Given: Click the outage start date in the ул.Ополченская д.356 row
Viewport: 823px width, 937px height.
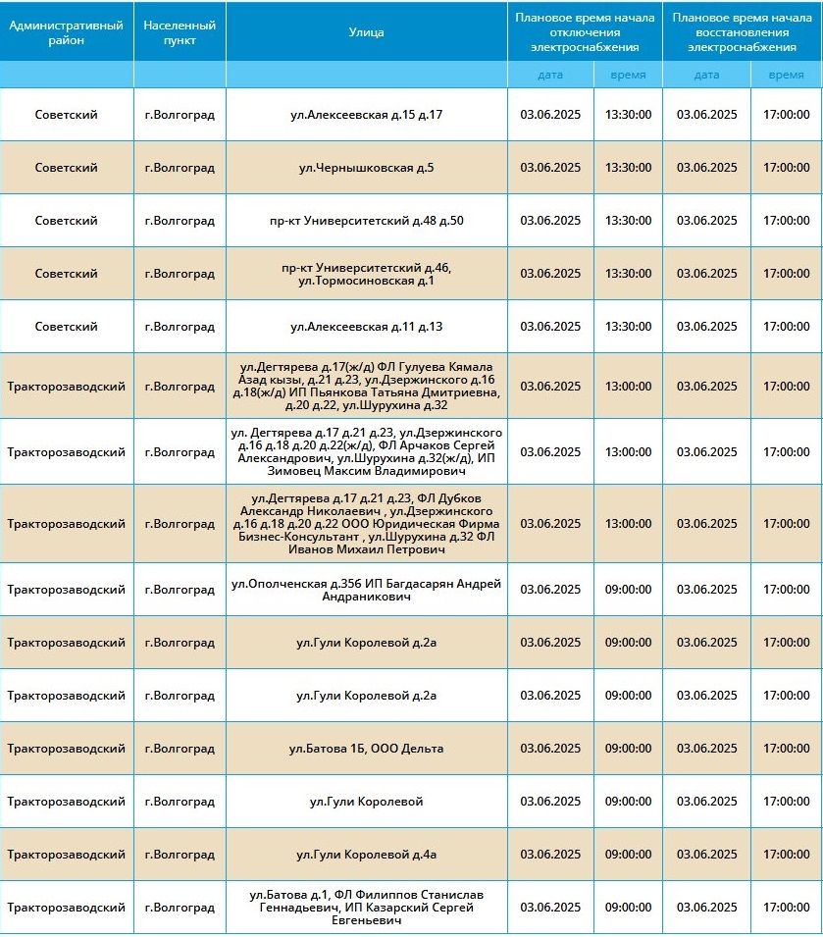Looking at the screenshot, I should click(550, 590).
